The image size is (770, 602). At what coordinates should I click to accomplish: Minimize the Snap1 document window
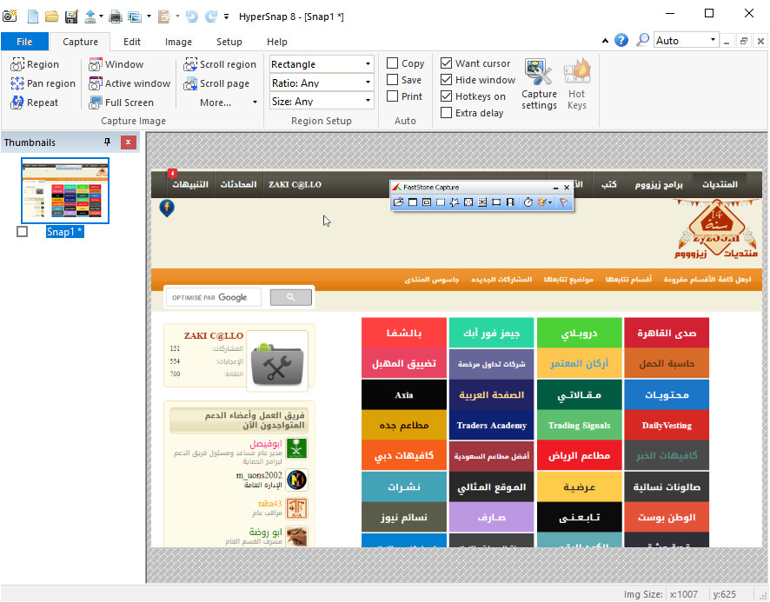coord(727,41)
